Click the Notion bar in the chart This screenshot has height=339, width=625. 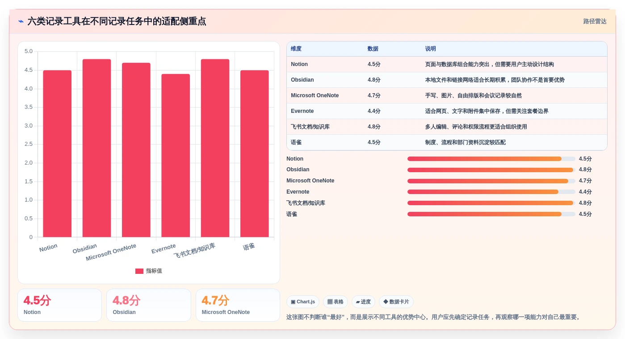click(x=57, y=153)
